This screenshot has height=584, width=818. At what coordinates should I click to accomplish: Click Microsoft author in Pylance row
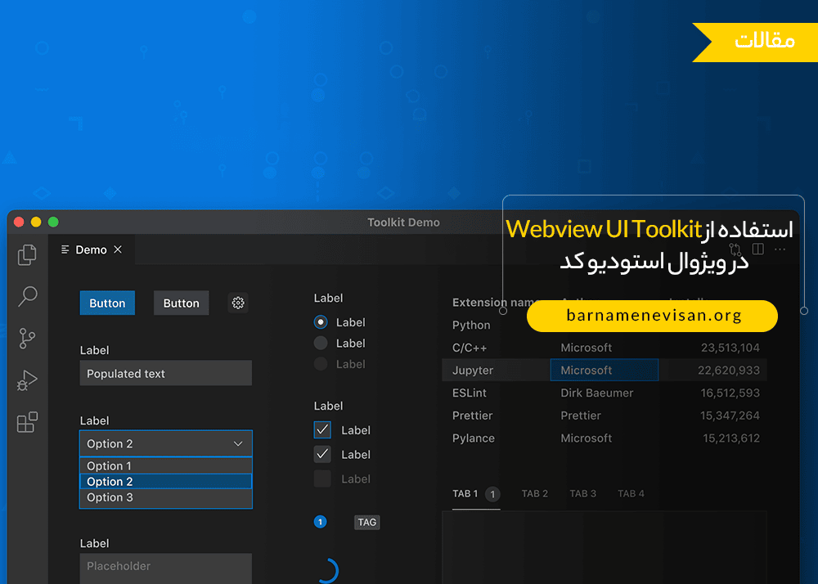coord(587,438)
